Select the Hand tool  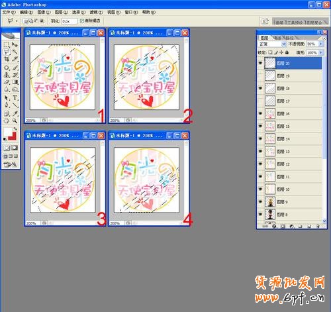(7, 121)
